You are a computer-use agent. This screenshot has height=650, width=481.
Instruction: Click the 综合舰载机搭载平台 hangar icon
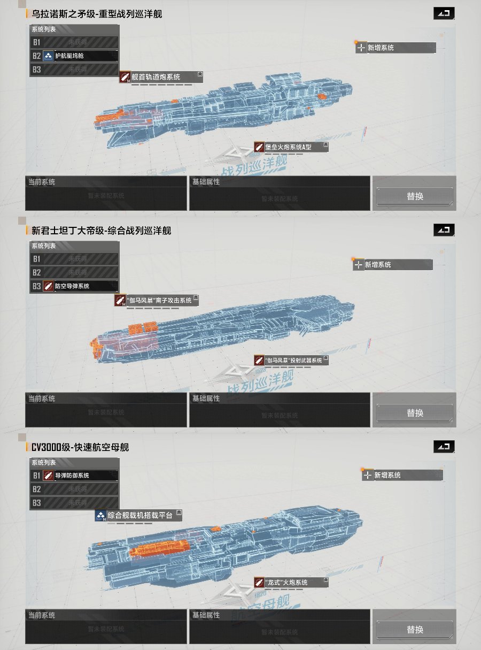[100, 516]
